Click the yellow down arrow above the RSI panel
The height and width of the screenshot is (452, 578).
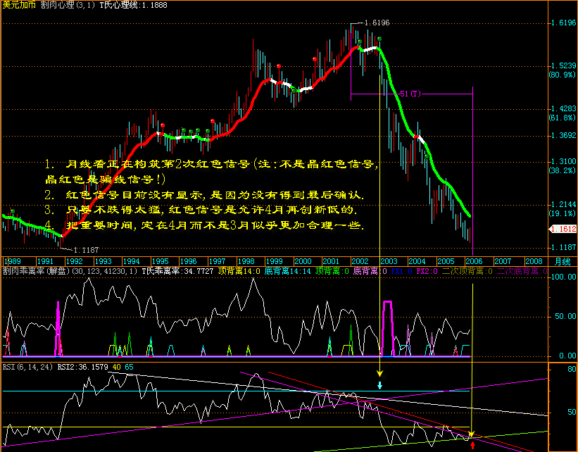380,372
